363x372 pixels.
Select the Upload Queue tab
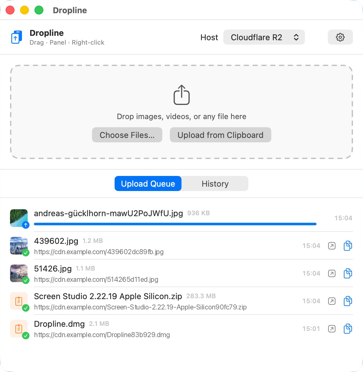[x=148, y=183]
